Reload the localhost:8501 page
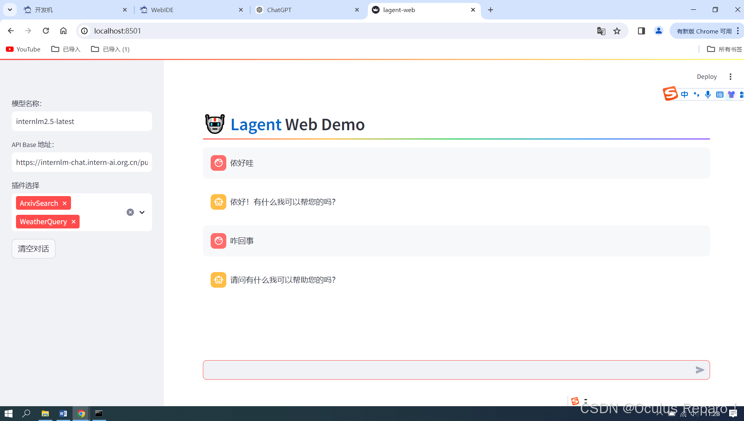The image size is (744, 421). coord(46,30)
